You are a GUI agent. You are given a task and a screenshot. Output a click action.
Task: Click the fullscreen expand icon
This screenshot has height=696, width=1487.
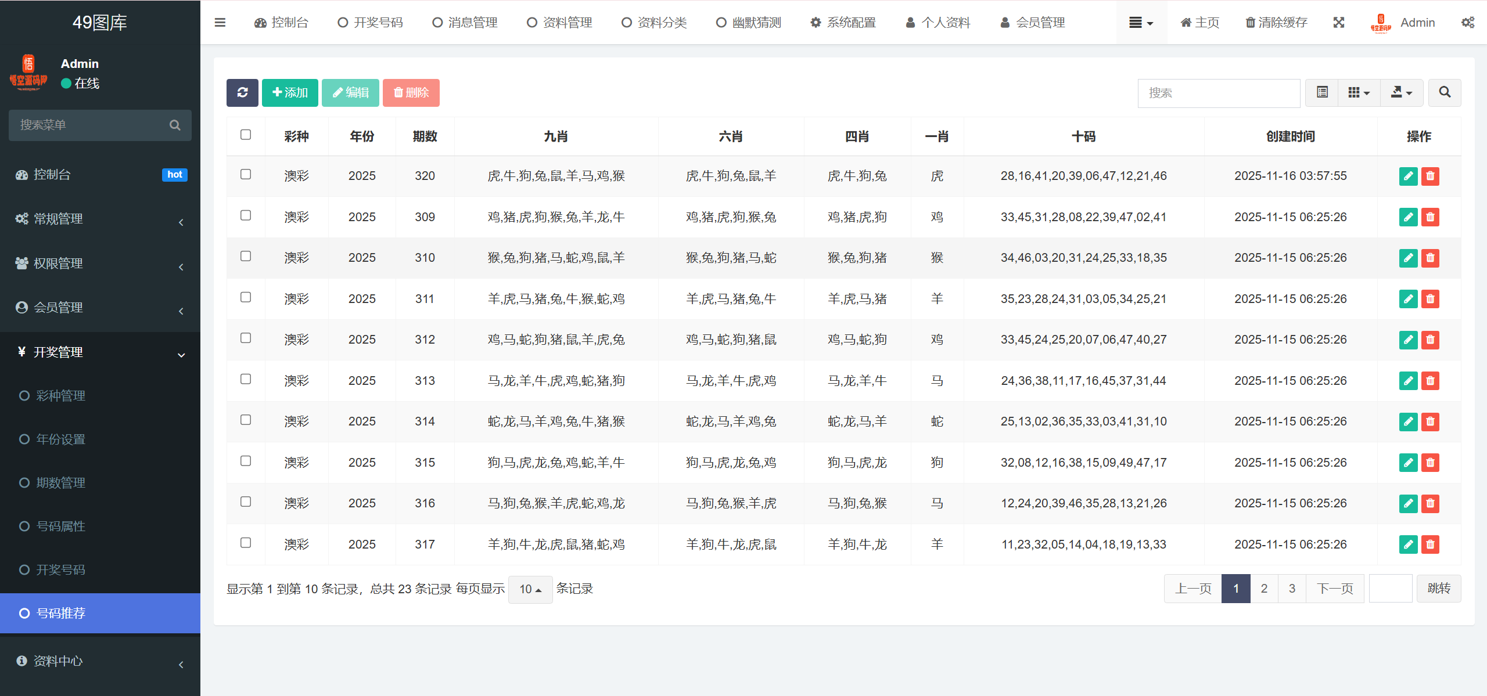(x=1339, y=23)
